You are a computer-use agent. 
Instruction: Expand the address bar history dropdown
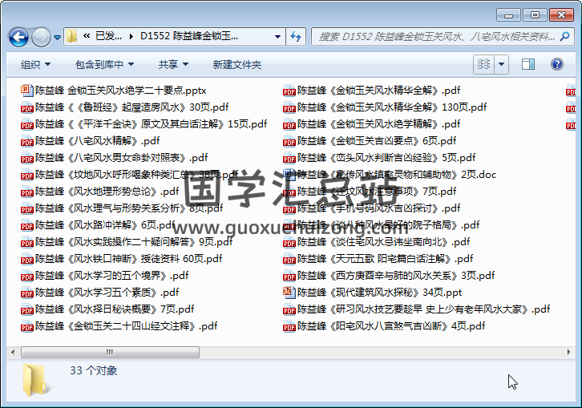click(x=277, y=37)
